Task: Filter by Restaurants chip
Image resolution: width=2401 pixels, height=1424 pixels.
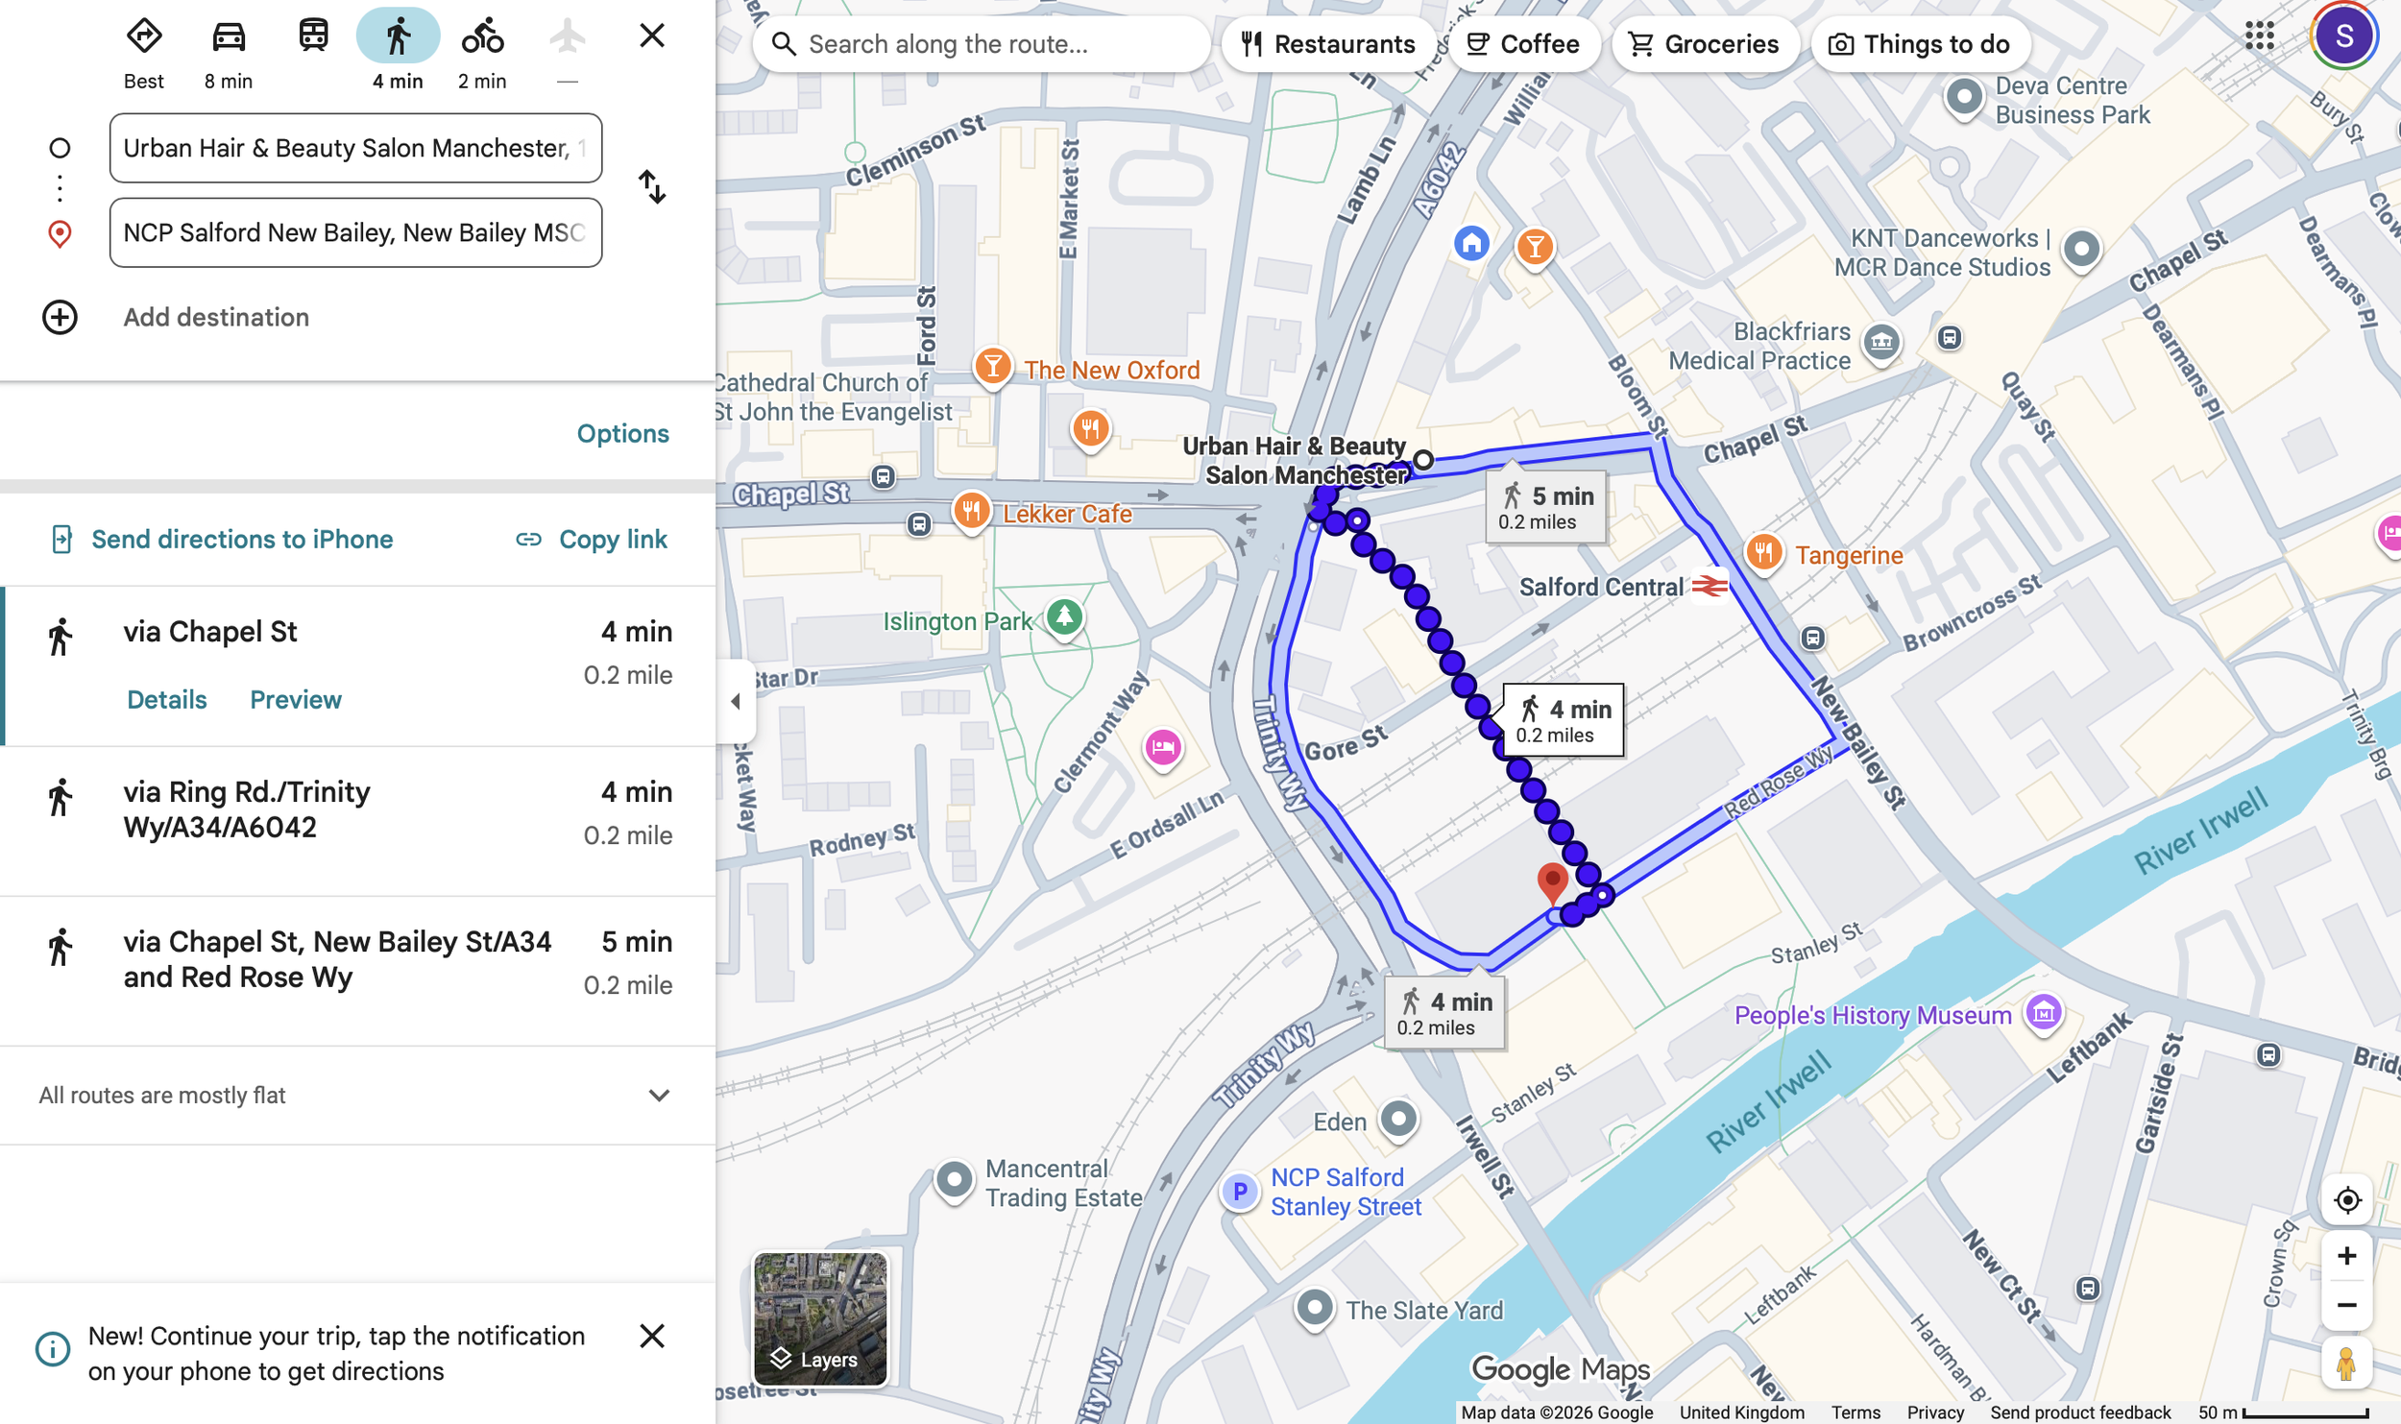Action: tap(1327, 44)
